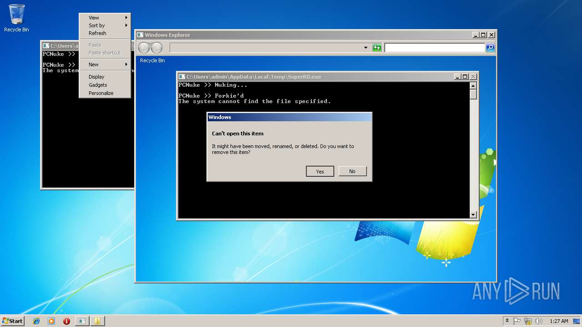Choose Display from the context menu
The width and height of the screenshot is (582, 327).
[x=105, y=77]
